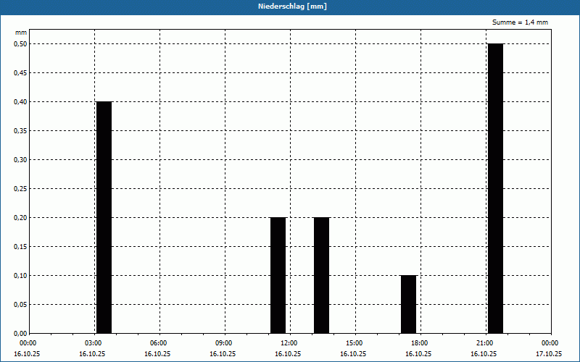Click the 0,10 y-axis value
This screenshot has width=580, height=362.
[x=20, y=276]
